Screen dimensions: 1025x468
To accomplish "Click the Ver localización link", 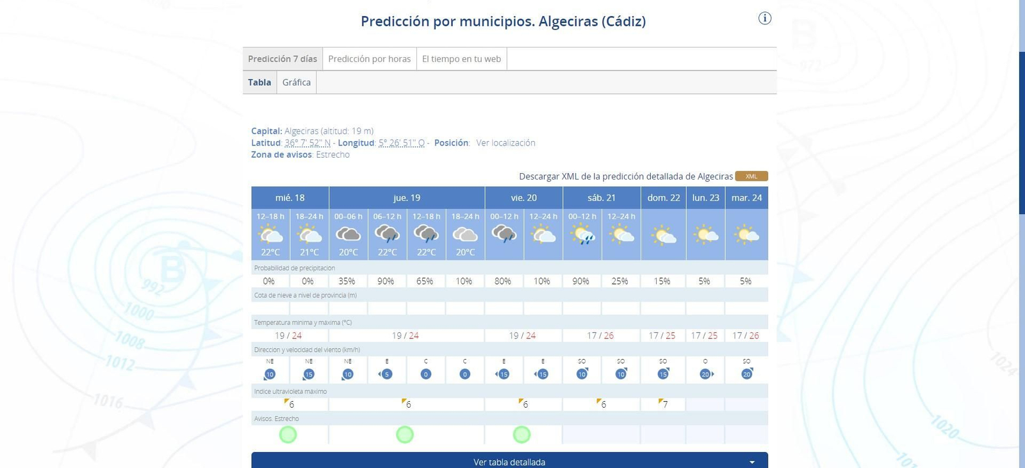I will point(505,143).
